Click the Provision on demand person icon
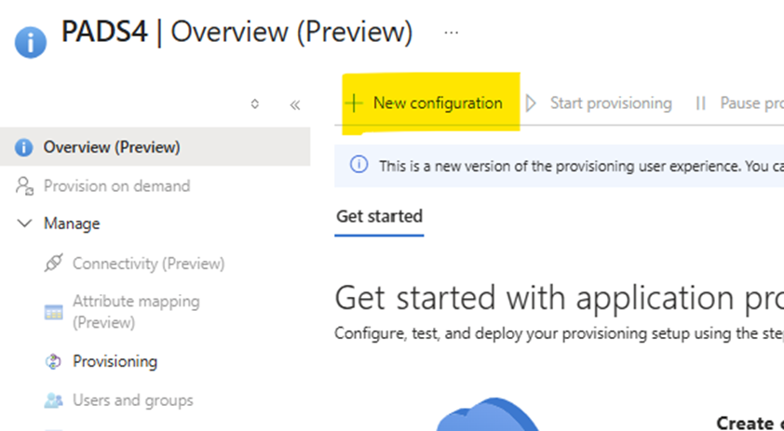 pos(24,185)
